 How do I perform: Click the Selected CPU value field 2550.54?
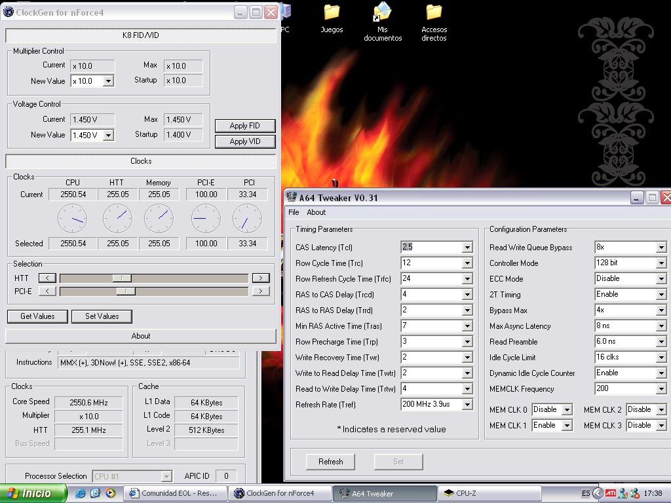[x=73, y=244]
